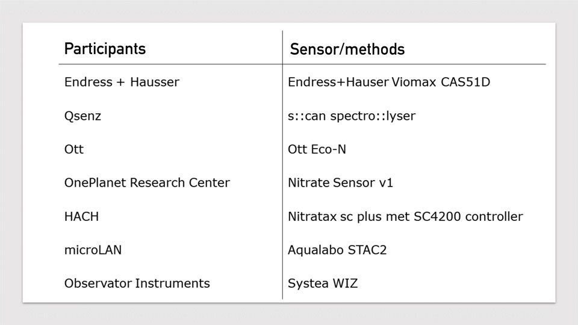This screenshot has height=325, width=578.
Task: Select the Endress + Hausser participant cell
Action: click(x=122, y=82)
